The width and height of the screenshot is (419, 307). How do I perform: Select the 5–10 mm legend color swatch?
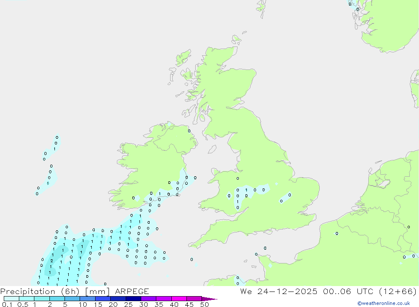[x=72, y=299]
